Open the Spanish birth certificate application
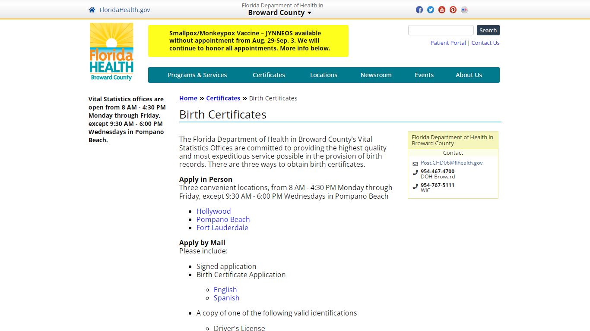The height and width of the screenshot is (331, 590). (x=226, y=298)
